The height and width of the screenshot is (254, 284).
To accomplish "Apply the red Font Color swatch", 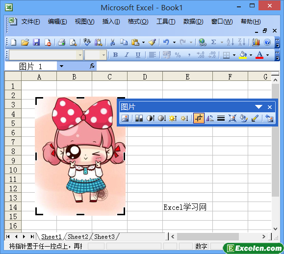I will [259, 55].
